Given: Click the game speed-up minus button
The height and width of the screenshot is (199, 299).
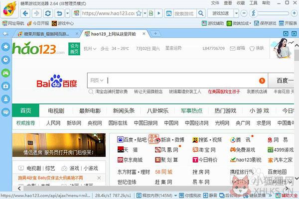Looking at the screenshot, I should [x=244, y=13].
